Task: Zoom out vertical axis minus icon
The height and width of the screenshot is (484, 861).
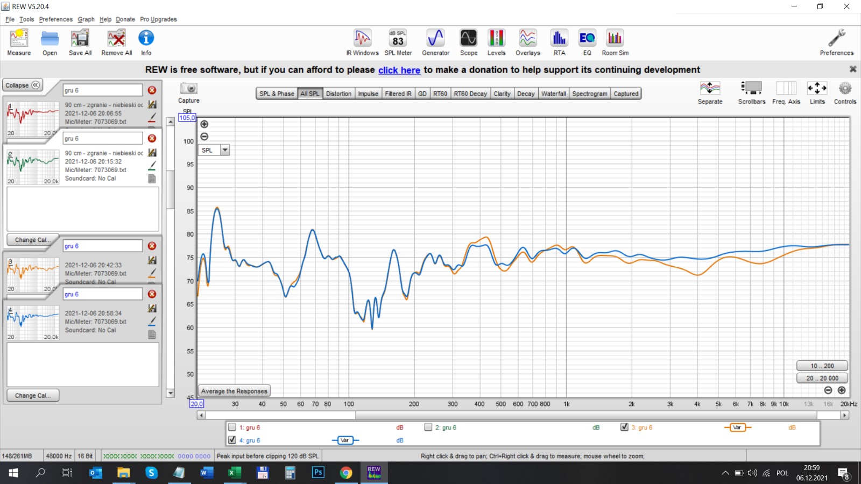Action: point(204,137)
